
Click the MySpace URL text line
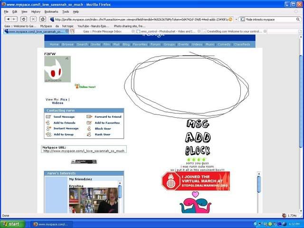[84, 151]
